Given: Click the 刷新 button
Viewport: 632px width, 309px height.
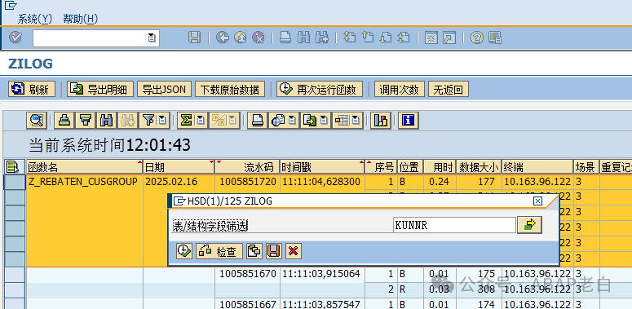Looking at the screenshot, I should point(32,89).
